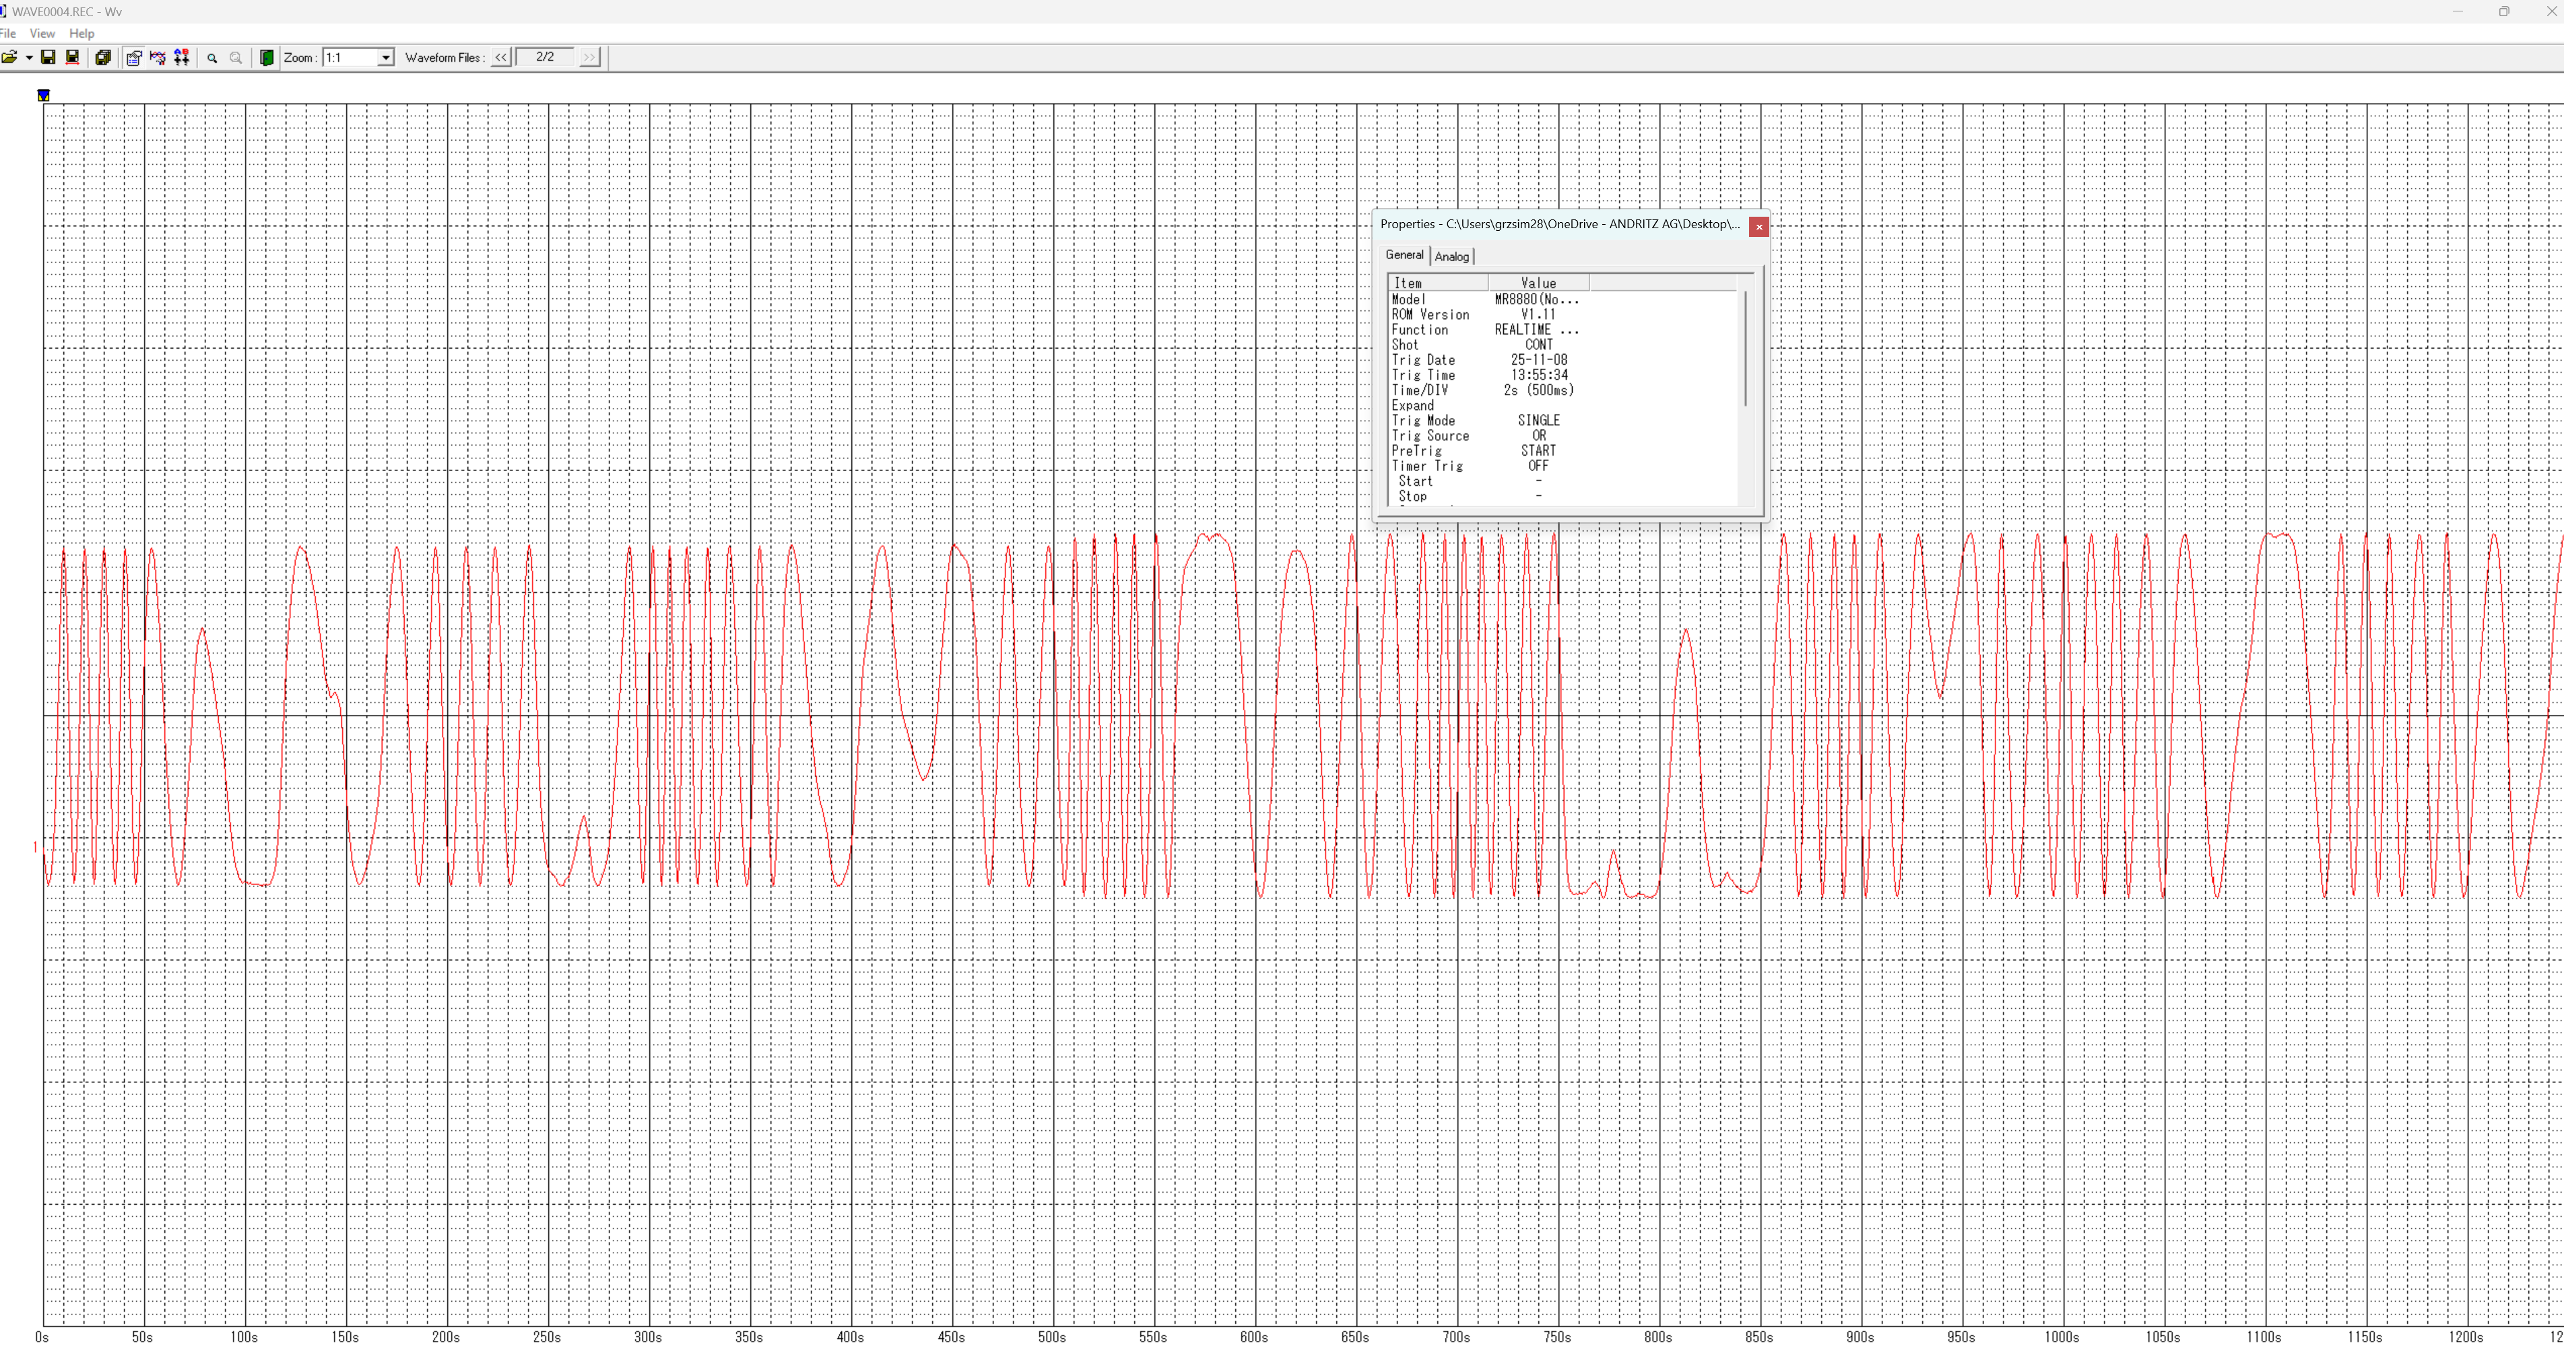Toggle the A/B cursors icon

(x=181, y=58)
